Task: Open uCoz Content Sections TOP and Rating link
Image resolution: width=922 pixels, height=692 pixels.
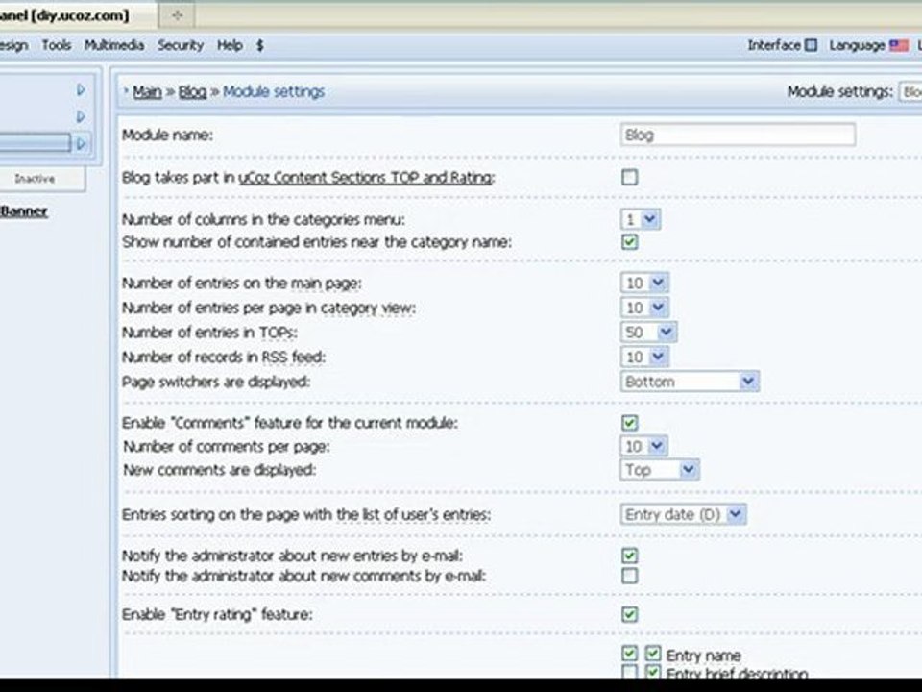Action: pyautogui.click(x=365, y=177)
